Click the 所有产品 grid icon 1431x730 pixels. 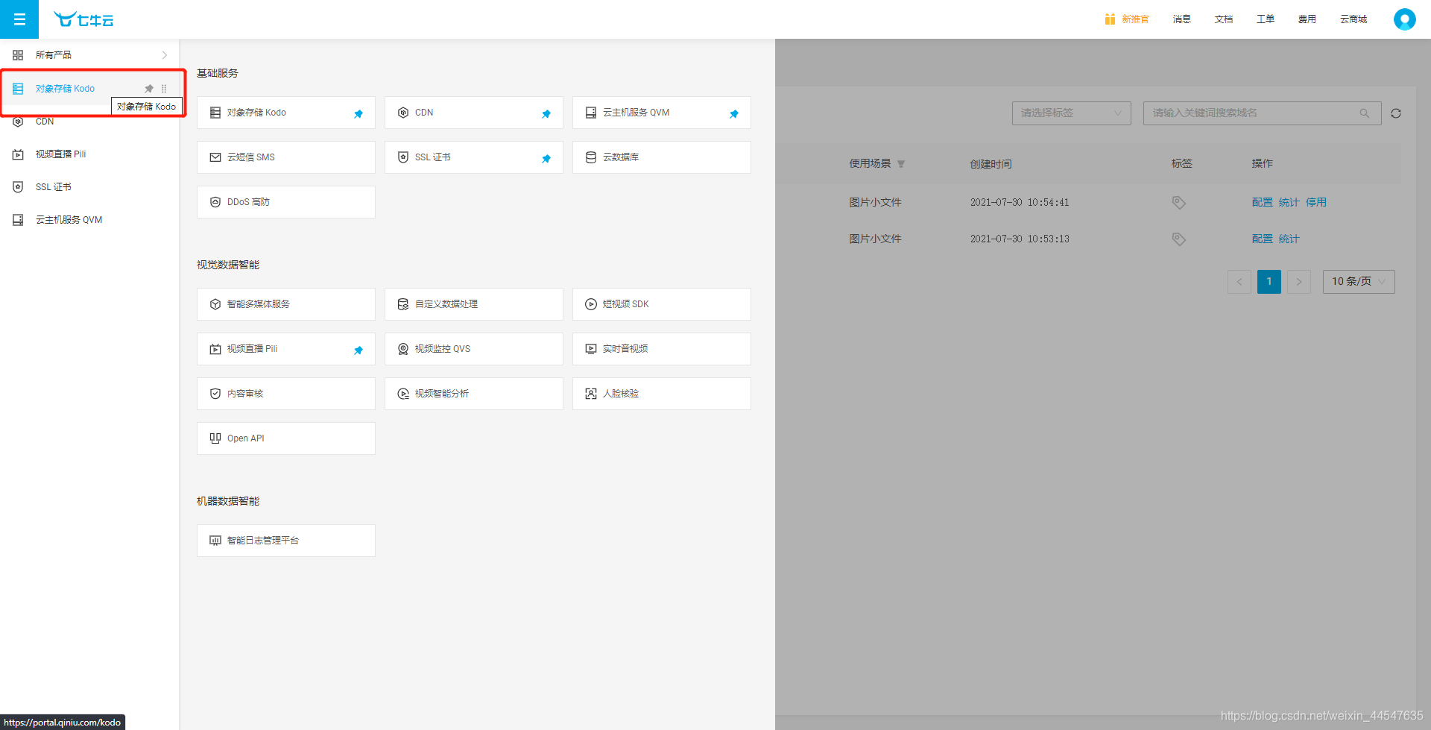click(18, 55)
